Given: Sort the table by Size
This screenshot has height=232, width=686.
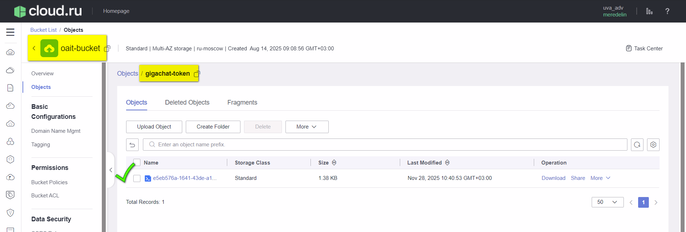Looking at the screenshot, I should [x=334, y=163].
